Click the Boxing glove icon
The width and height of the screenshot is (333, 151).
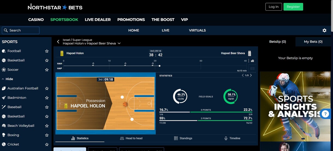coord(4,135)
